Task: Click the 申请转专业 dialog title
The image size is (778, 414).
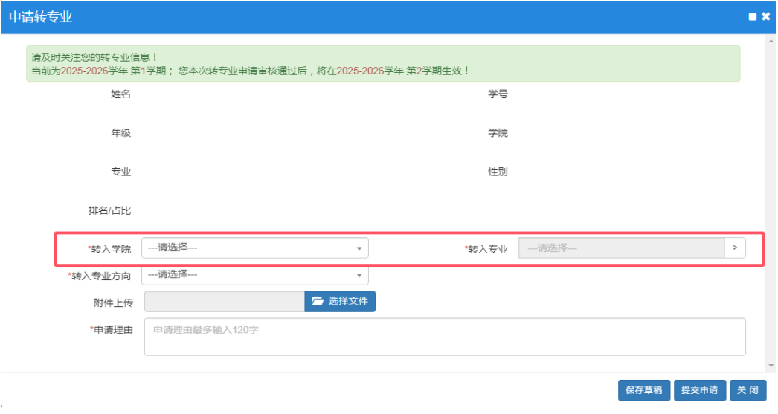Action: pyautogui.click(x=41, y=16)
